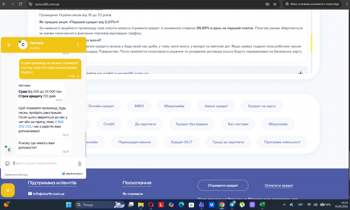Image resolution: width=350 pixels, height=210 pixels.
Task: Click 'Отримати кредит' footer button
Action: (x=223, y=185)
